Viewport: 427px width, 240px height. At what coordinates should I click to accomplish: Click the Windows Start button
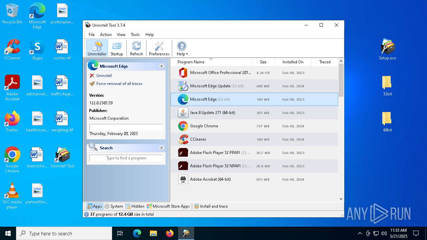pyautogui.click(x=8, y=233)
